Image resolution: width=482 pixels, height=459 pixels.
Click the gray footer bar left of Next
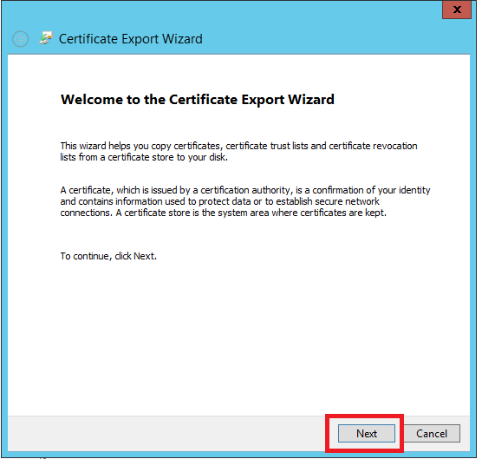pyautogui.click(x=166, y=433)
